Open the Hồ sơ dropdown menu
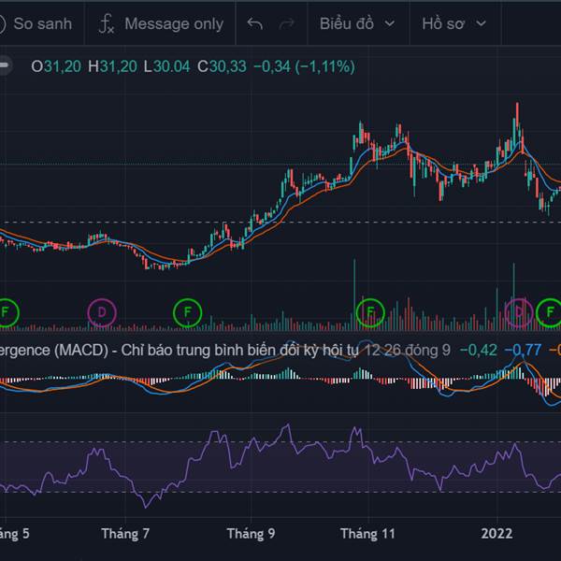Image resolution: width=561 pixels, height=561 pixels. point(453,23)
